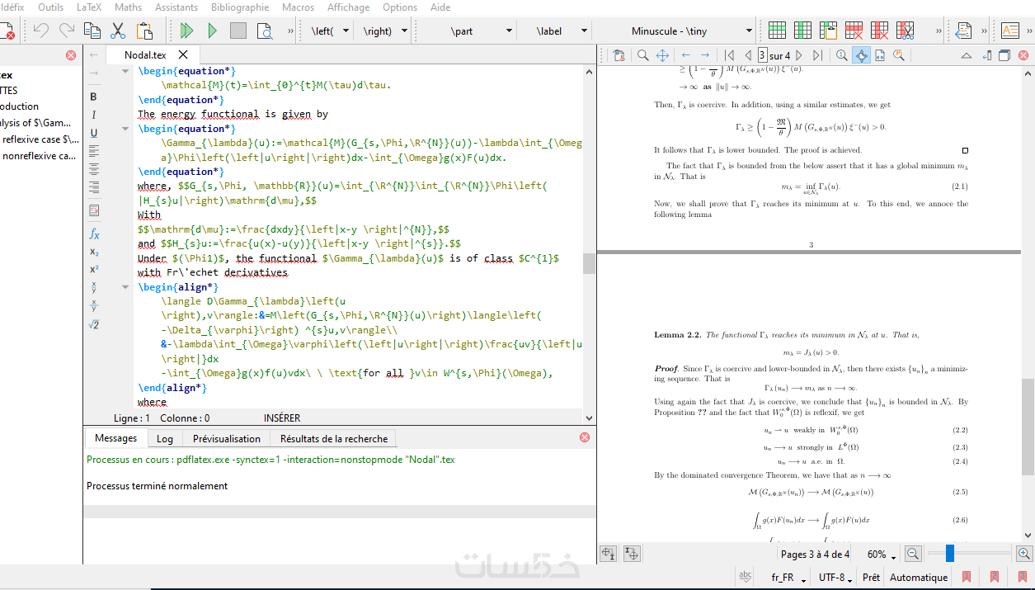Click the fx math function sidebar icon
Screen dimensions: 1035x590
pos(94,234)
